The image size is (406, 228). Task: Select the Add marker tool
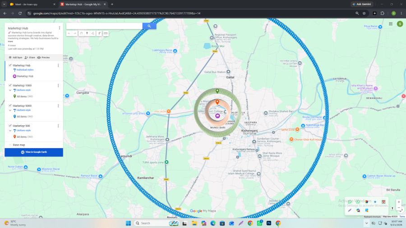(x=87, y=33)
